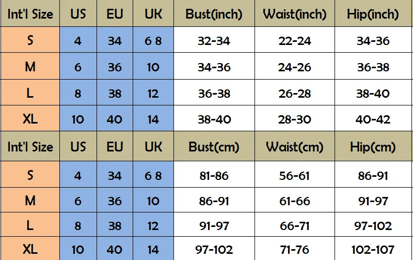
Task: Click the XL size cell in cm table
Action: [30, 249]
